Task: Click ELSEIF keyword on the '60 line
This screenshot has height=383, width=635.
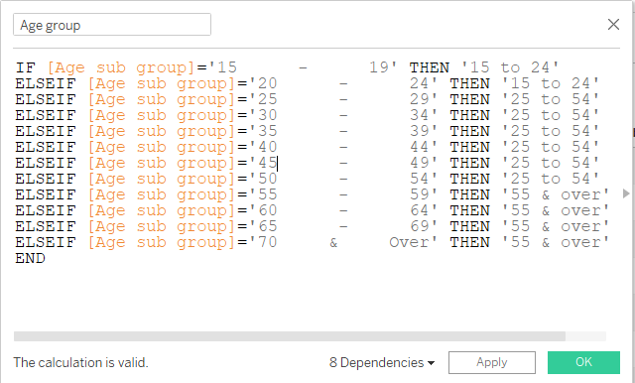Action: pyautogui.click(x=46, y=210)
